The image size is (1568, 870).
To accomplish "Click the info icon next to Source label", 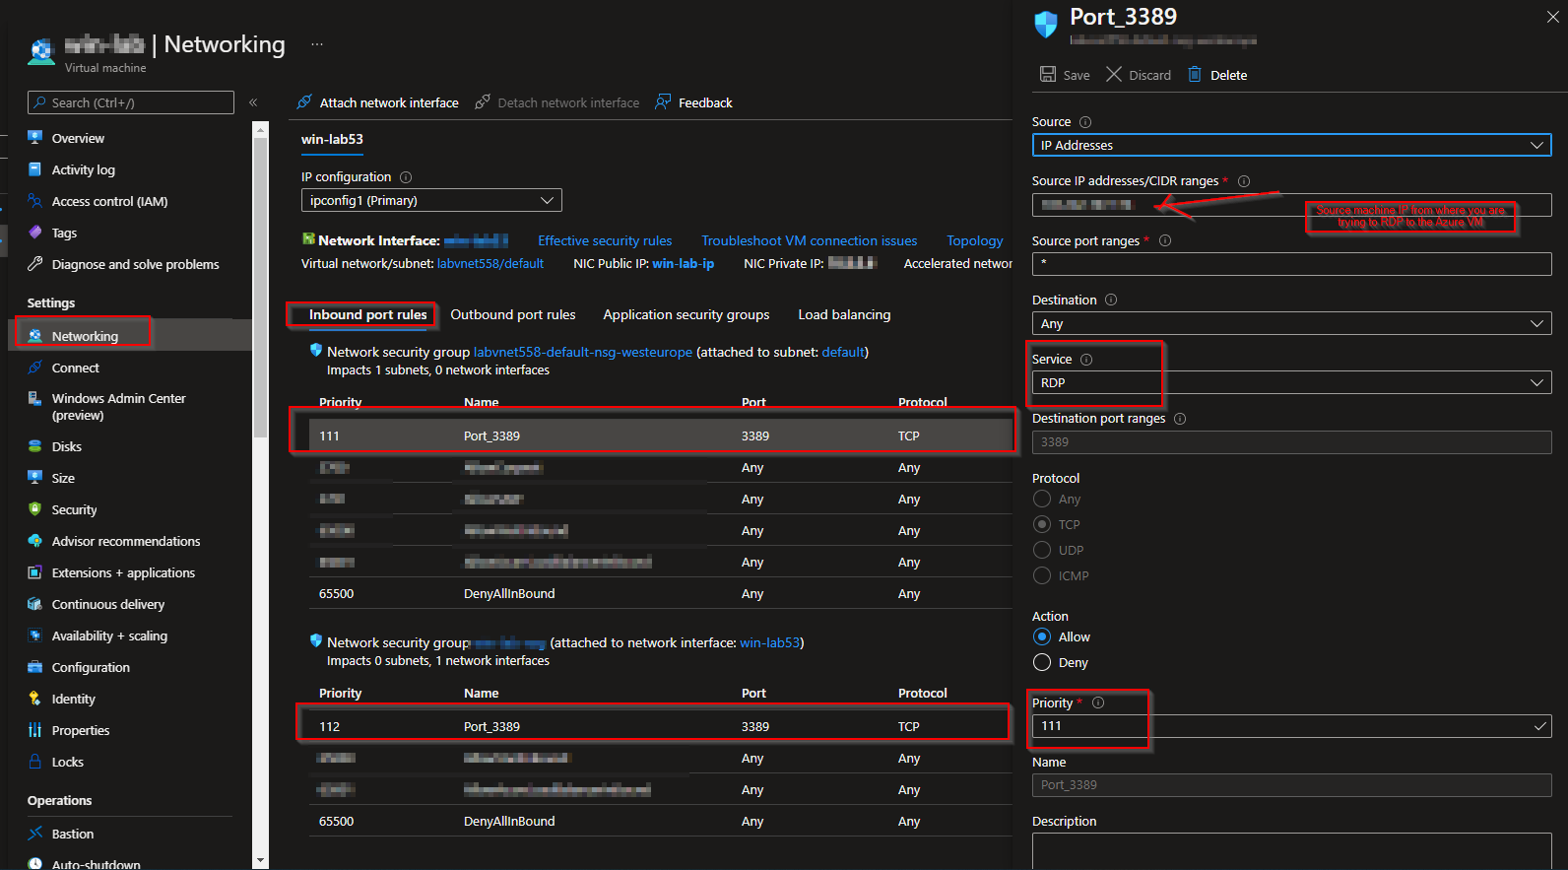I will click(1085, 122).
